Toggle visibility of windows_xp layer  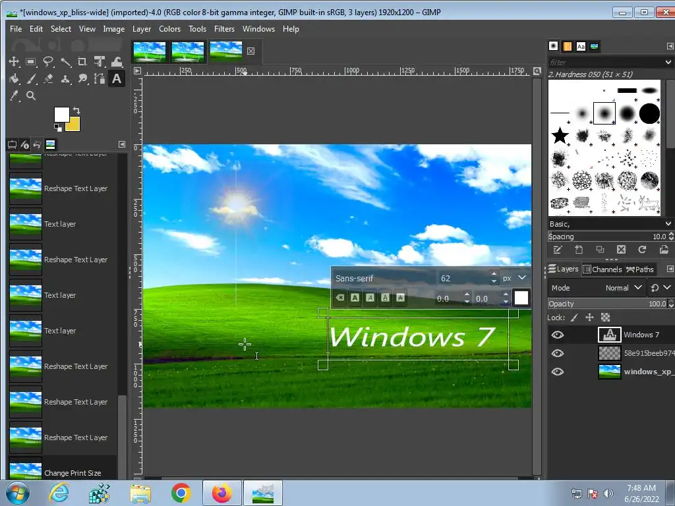point(558,372)
